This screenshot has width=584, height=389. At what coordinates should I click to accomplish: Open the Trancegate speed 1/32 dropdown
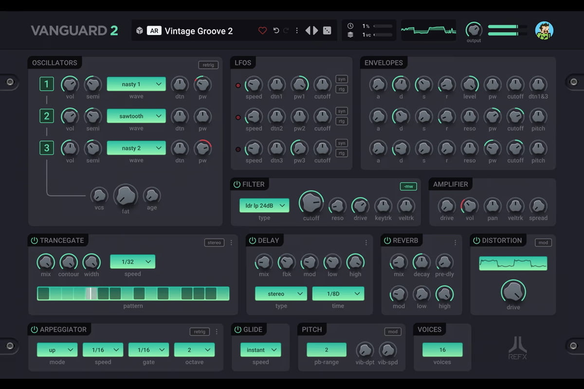click(x=132, y=262)
